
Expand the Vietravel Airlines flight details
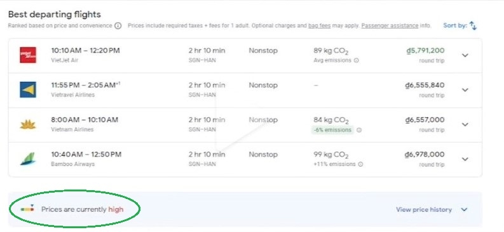pos(465,90)
